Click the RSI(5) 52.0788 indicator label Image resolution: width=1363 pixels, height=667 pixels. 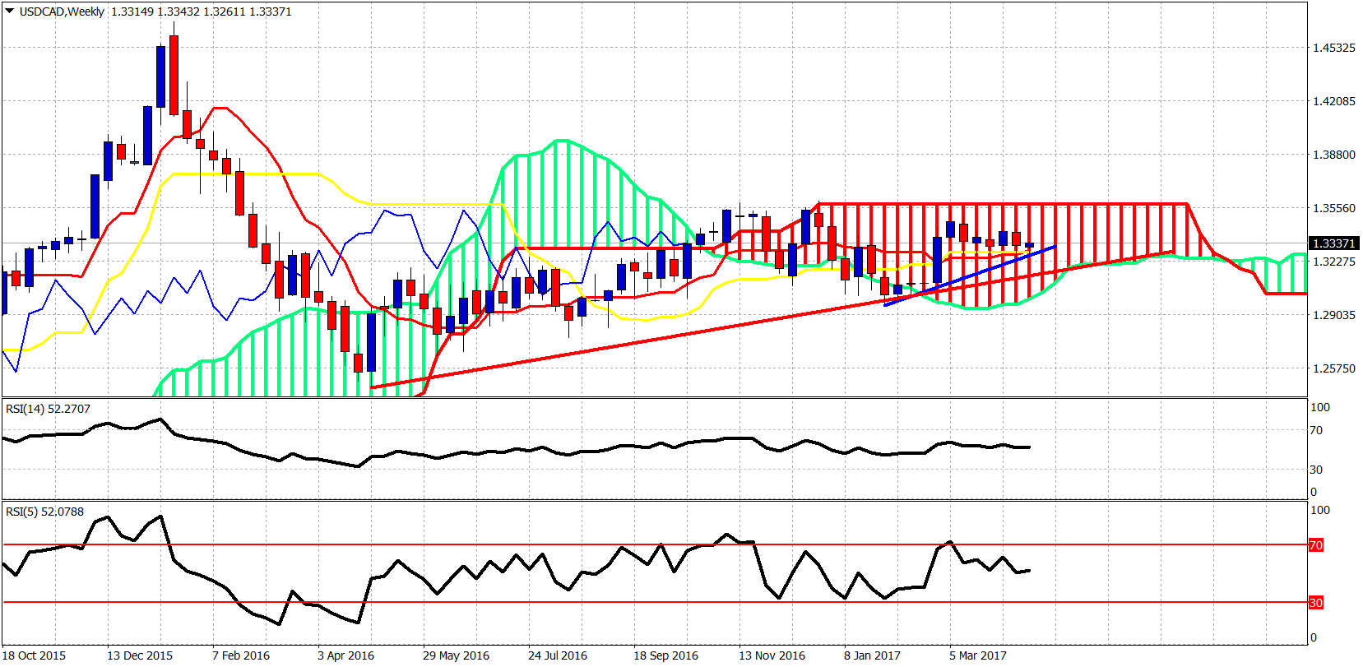pyautogui.click(x=45, y=512)
